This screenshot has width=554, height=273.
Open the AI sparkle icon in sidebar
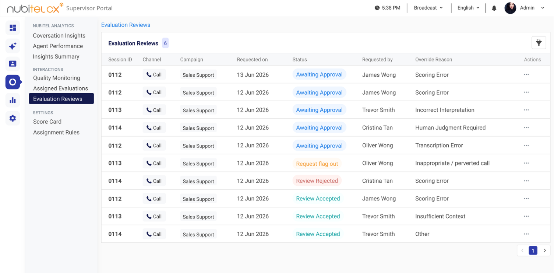pos(13,46)
